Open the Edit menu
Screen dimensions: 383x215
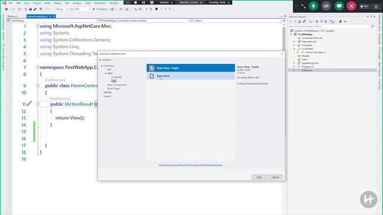click(x=19, y=3)
